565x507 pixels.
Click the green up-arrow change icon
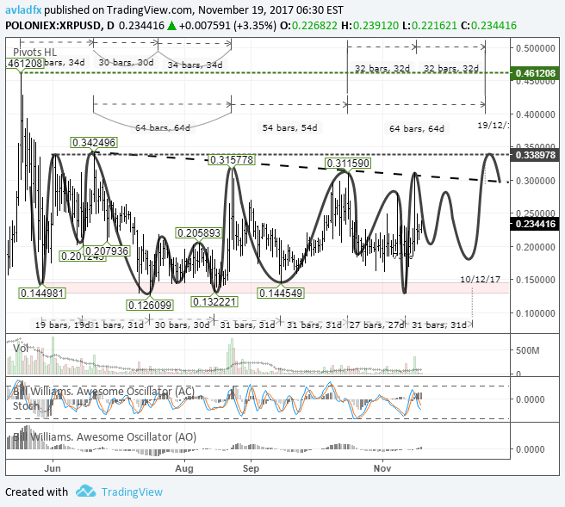(x=171, y=26)
